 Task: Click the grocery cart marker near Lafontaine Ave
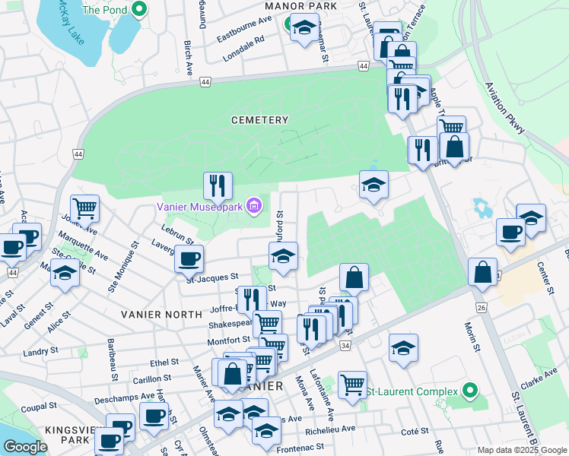pos(352,385)
